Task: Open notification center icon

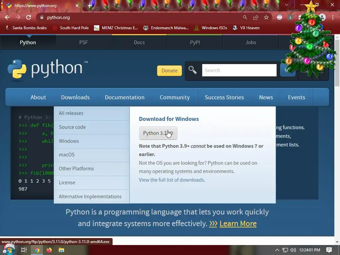Action: coord(329,250)
